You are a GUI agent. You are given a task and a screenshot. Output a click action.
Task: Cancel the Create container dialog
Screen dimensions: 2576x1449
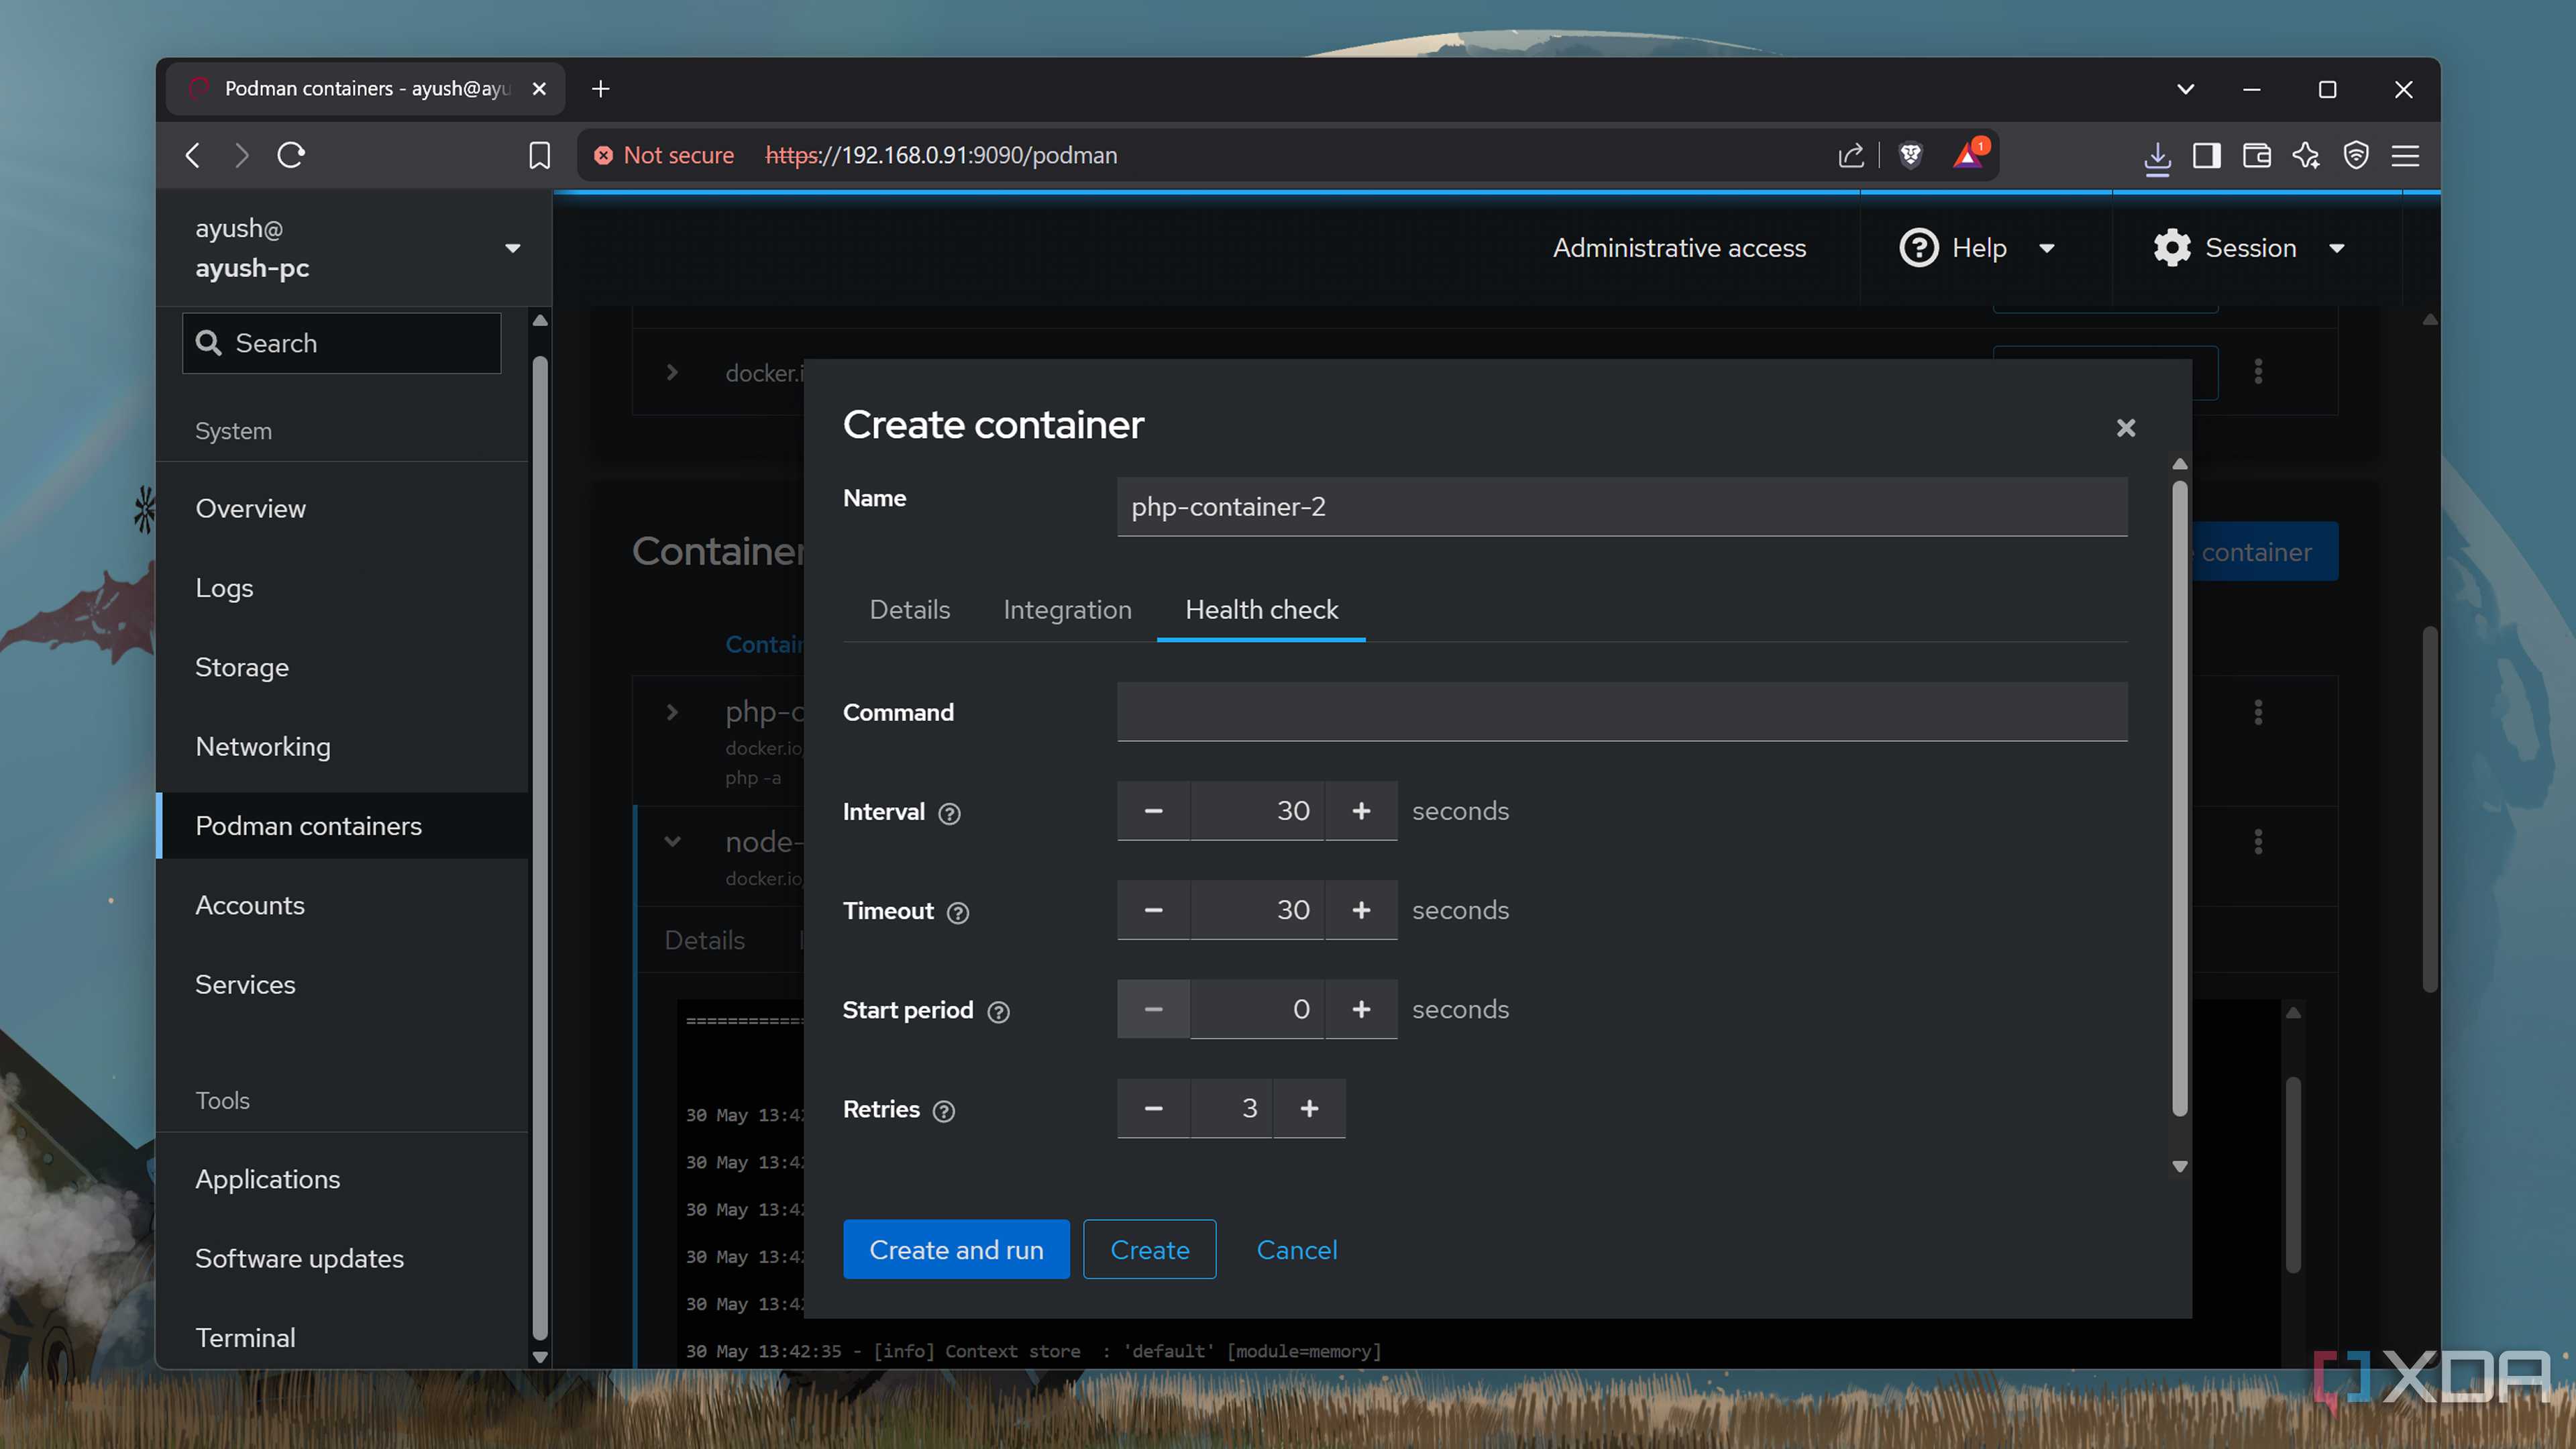[1296, 1249]
